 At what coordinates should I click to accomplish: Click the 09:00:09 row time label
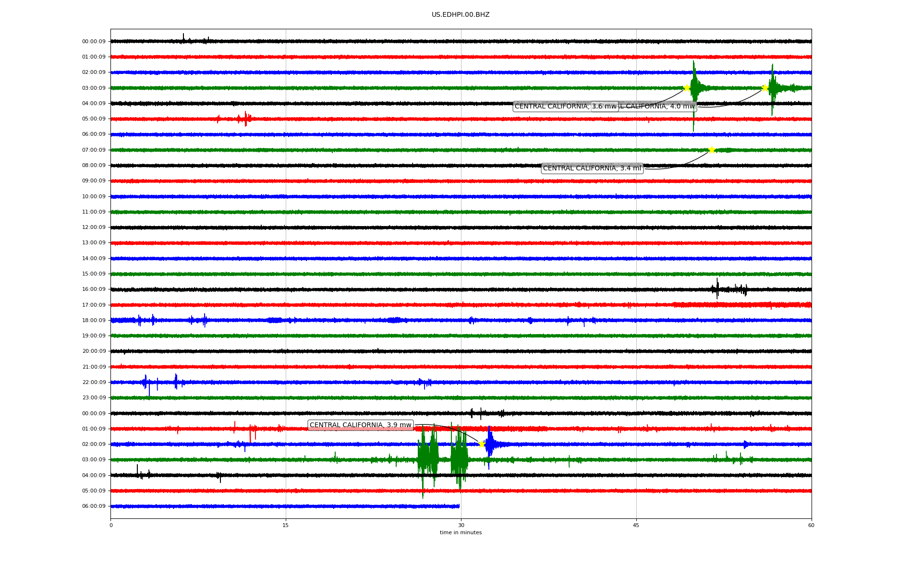pyautogui.click(x=94, y=181)
